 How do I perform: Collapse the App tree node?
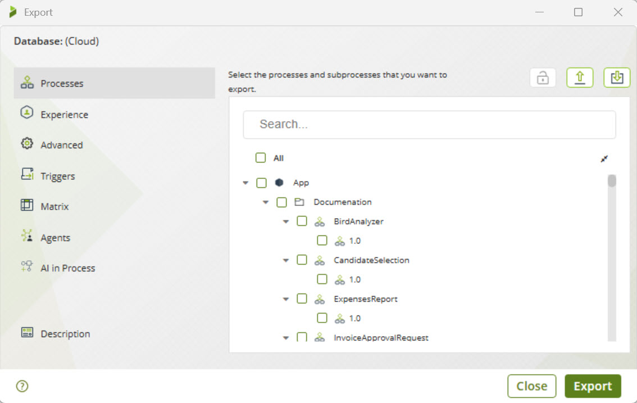click(x=245, y=183)
